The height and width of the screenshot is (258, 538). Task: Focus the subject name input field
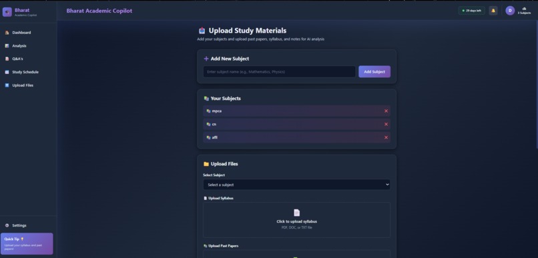click(x=279, y=71)
